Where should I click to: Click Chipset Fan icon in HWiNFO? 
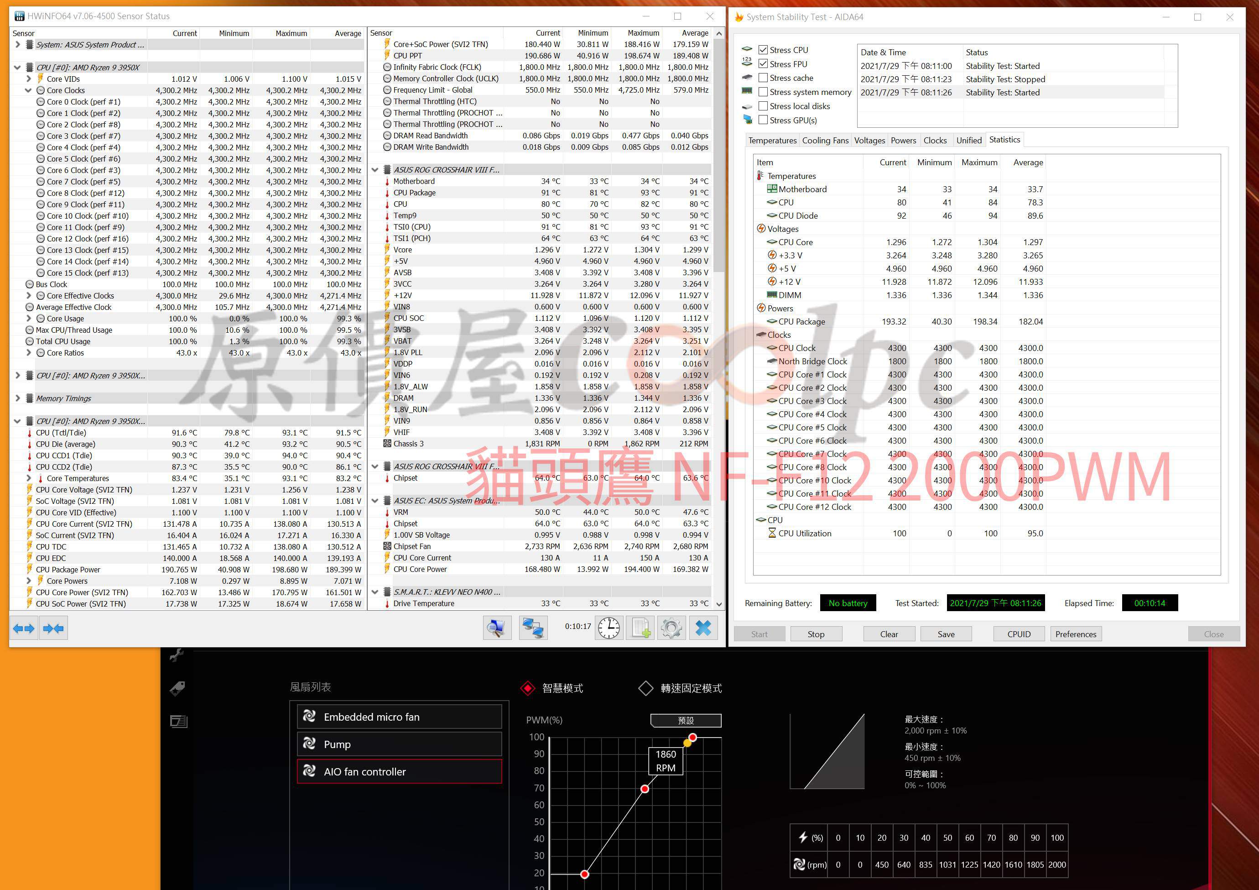pyautogui.click(x=387, y=546)
